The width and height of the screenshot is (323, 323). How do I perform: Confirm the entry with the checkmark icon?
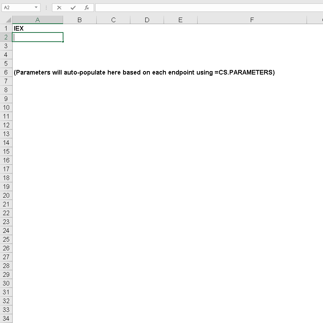coord(73,7)
